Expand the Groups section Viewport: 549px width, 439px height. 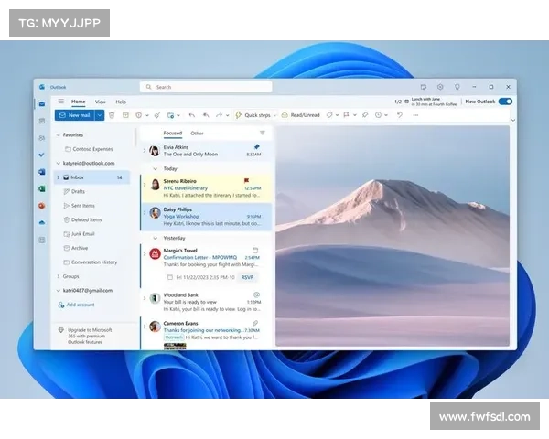59,276
